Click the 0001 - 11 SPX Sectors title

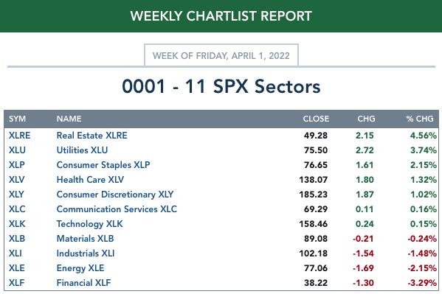[x=221, y=86]
